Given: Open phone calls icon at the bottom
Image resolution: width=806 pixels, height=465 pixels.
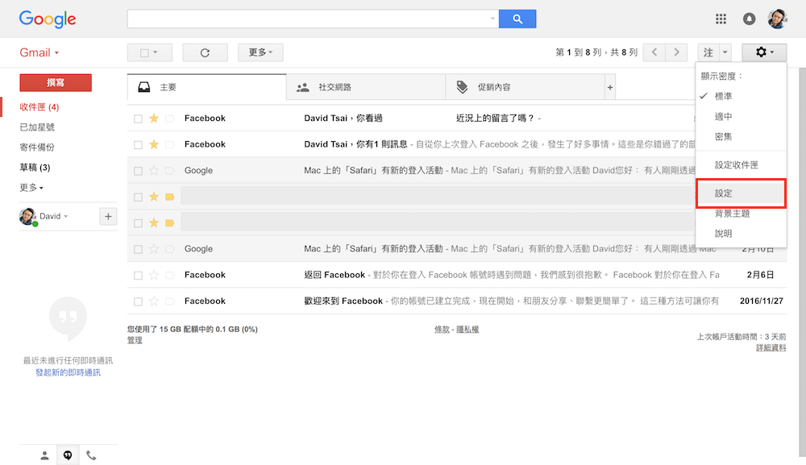Looking at the screenshot, I should (91, 455).
